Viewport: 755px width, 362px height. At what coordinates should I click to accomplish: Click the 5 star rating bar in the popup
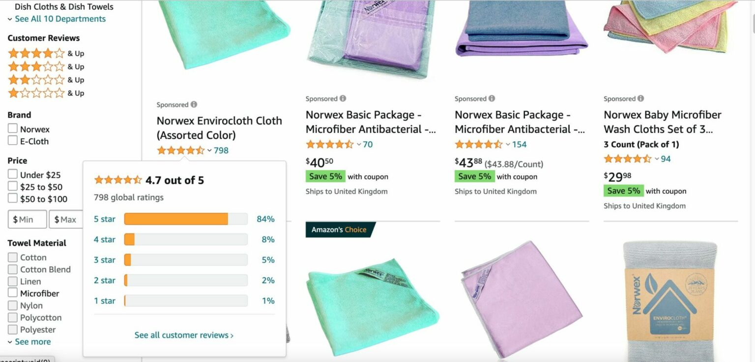[x=185, y=219]
